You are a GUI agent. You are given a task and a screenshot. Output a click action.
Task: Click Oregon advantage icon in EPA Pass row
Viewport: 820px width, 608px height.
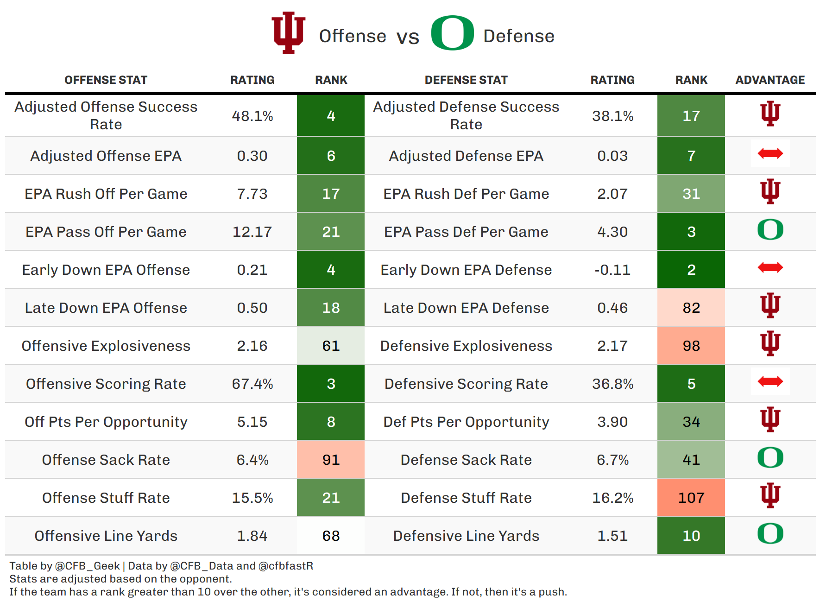(x=770, y=229)
